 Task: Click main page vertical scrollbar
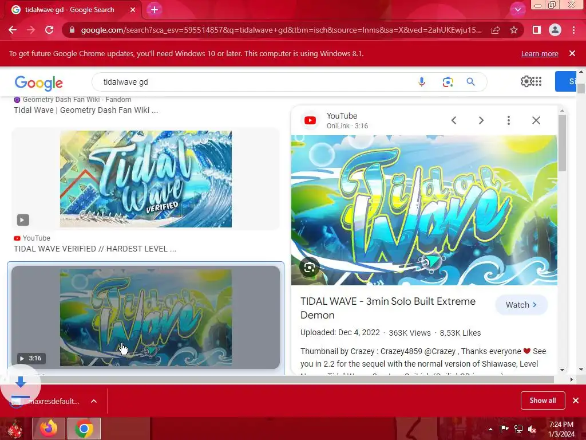(581, 88)
